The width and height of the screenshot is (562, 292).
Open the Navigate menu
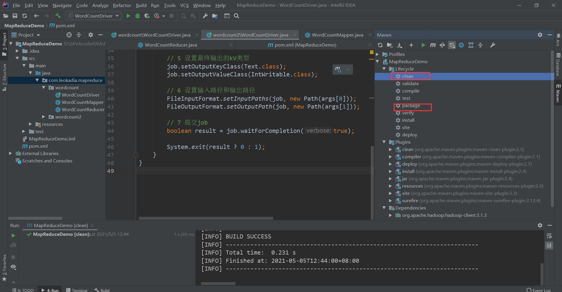tap(62, 5)
